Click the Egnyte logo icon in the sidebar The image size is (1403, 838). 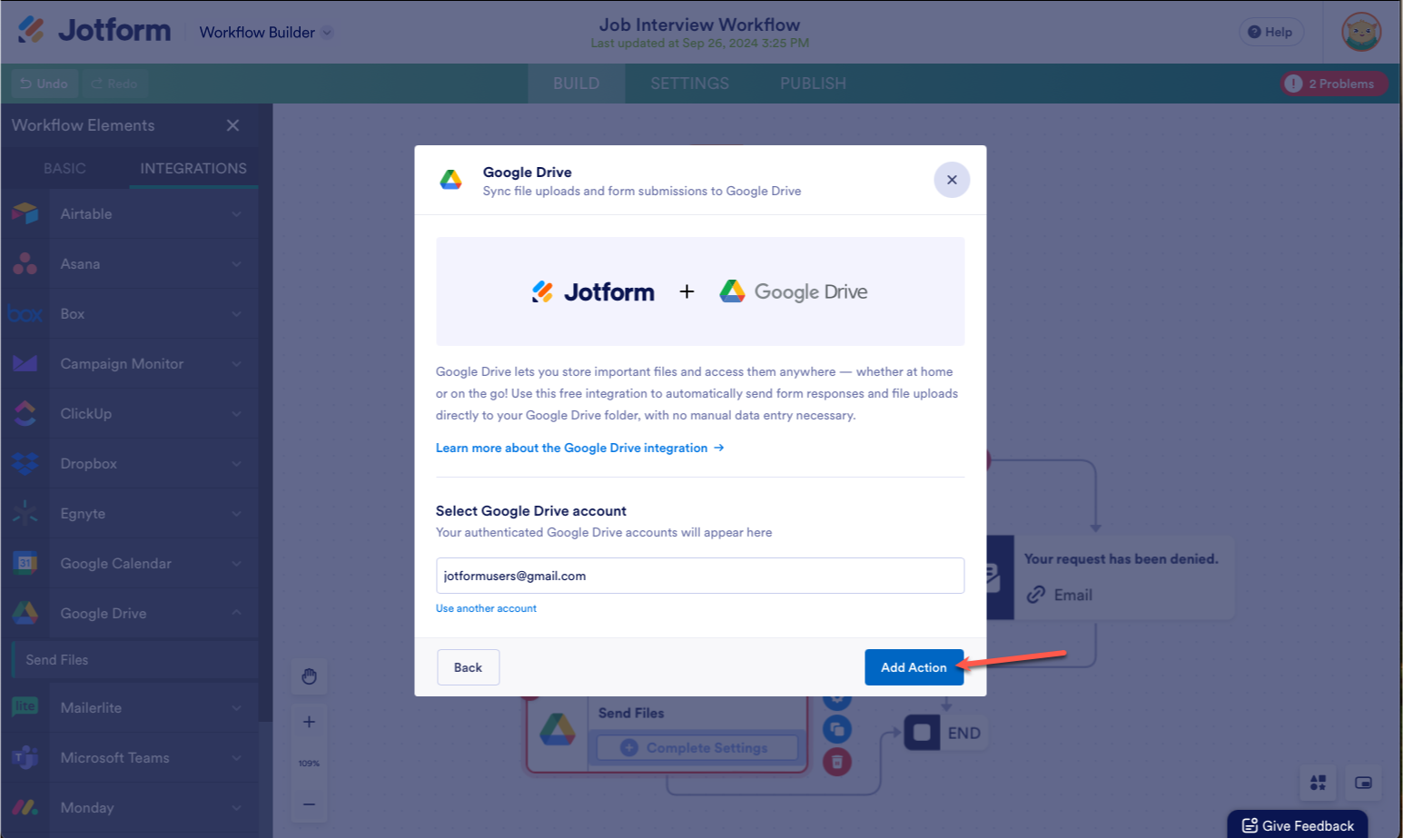25,513
